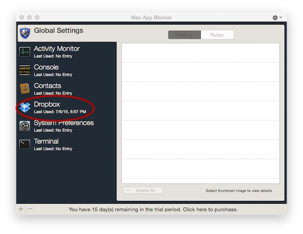Click the Activity Monitor entry name
The image size is (303, 234).
(x=57, y=49)
